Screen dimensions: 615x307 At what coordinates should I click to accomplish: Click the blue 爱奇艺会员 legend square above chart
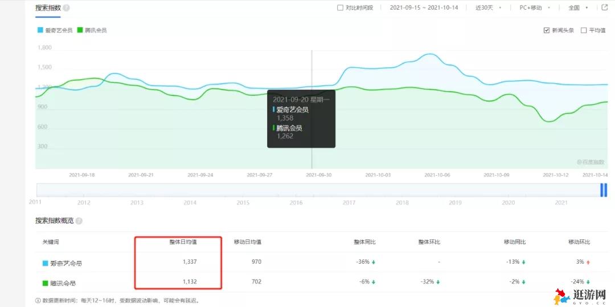[40, 30]
